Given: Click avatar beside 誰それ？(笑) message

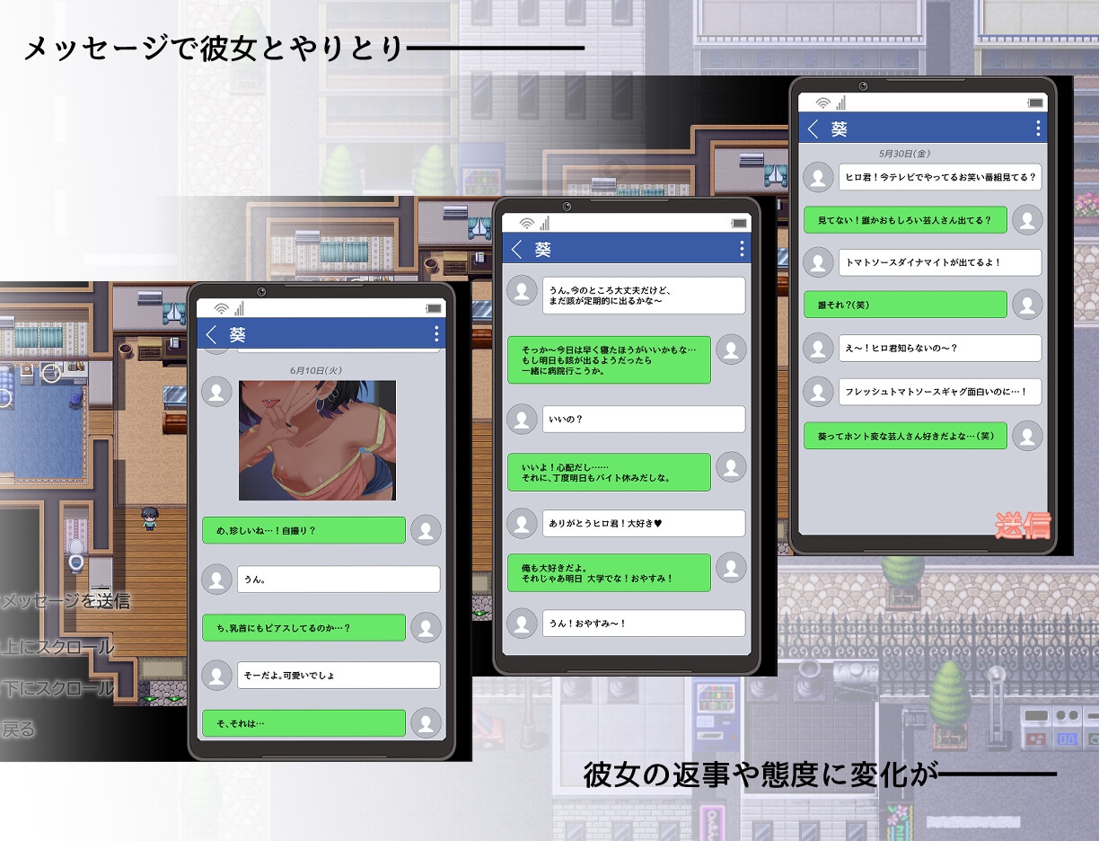Looking at the screenshot, I should click(x=1027, y=305).
